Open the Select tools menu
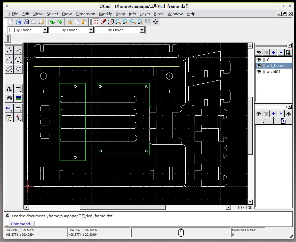Viewport: 296px width, 242px height. (18, 118)
